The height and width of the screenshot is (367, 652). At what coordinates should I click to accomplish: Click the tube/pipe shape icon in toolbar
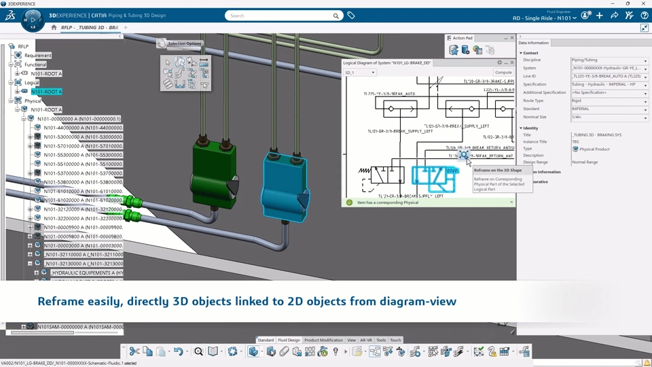(284, 351)
